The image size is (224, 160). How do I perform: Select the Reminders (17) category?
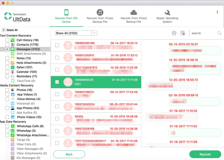point(27,76)
